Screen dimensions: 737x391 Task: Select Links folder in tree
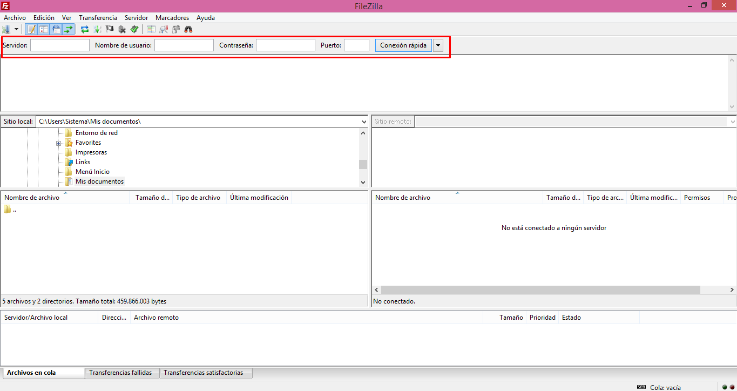click(x=83, y=162)
